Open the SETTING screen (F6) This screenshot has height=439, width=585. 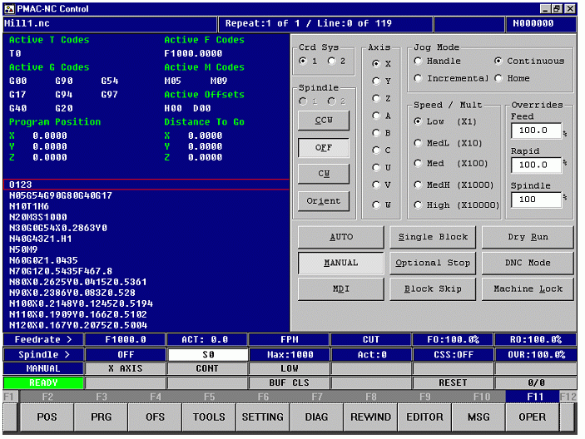click(x=263, y=417)
